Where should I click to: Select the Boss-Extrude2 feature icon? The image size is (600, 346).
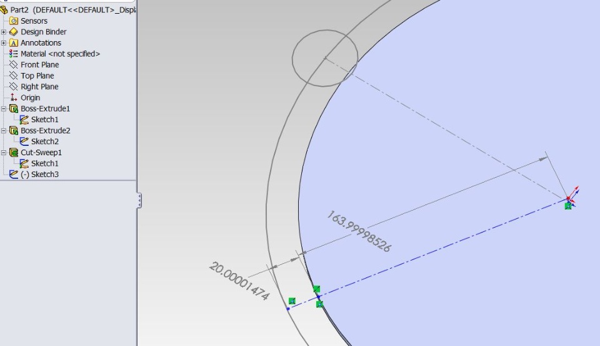pos(14,131)
